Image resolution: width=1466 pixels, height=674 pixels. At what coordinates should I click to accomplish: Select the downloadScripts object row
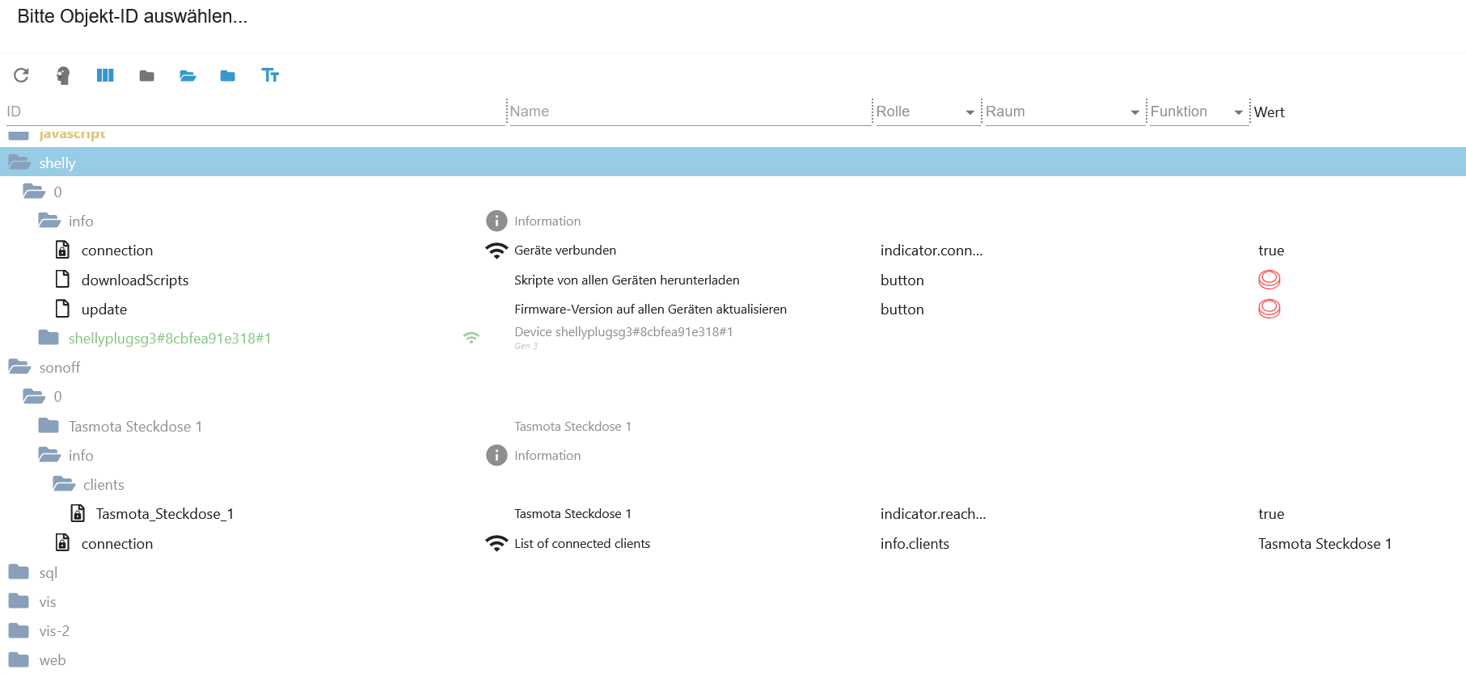click(x=134, y=280)
